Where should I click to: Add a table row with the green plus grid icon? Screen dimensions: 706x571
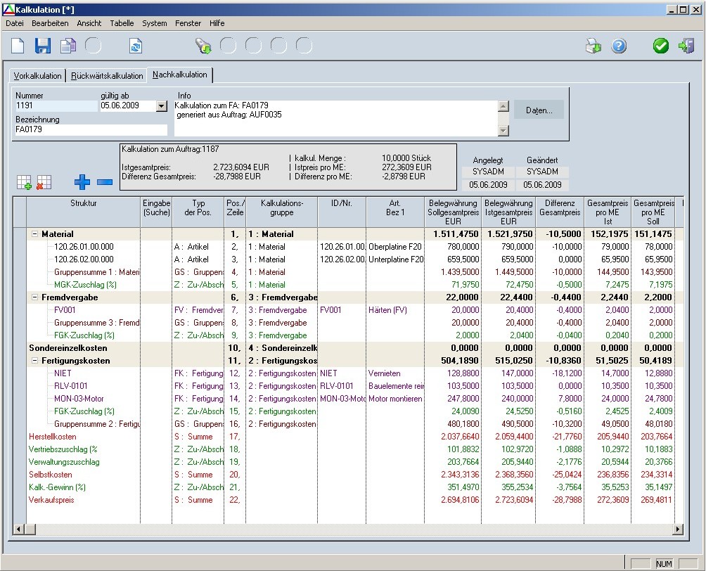[24, 183]
